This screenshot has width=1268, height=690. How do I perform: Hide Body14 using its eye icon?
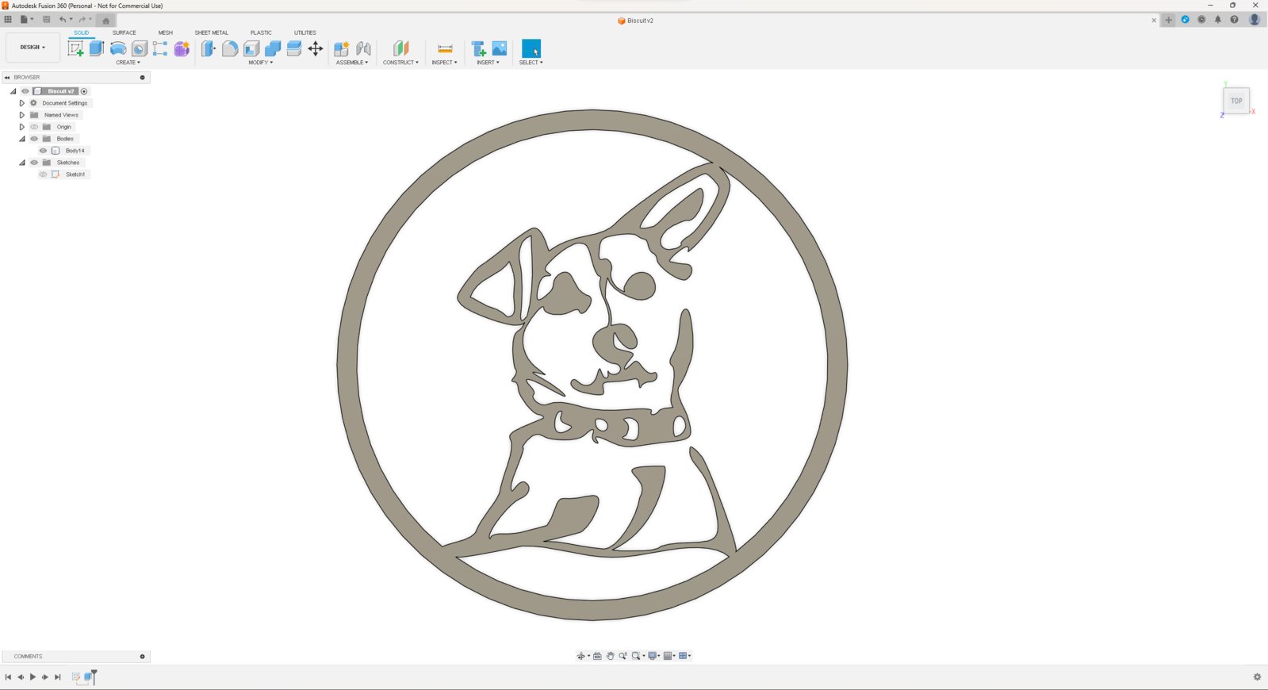click(44, 151)
